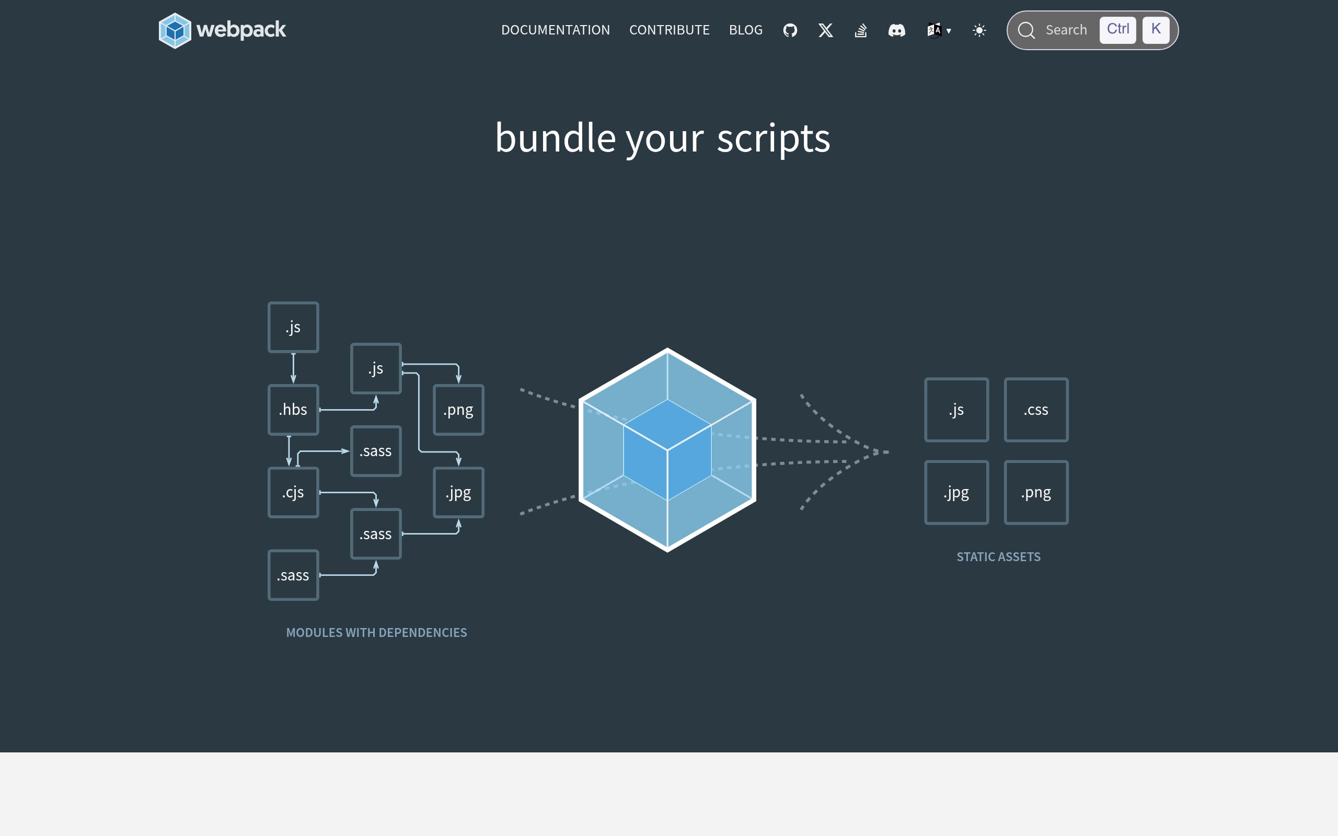Click the .png static asset box

1035,492
